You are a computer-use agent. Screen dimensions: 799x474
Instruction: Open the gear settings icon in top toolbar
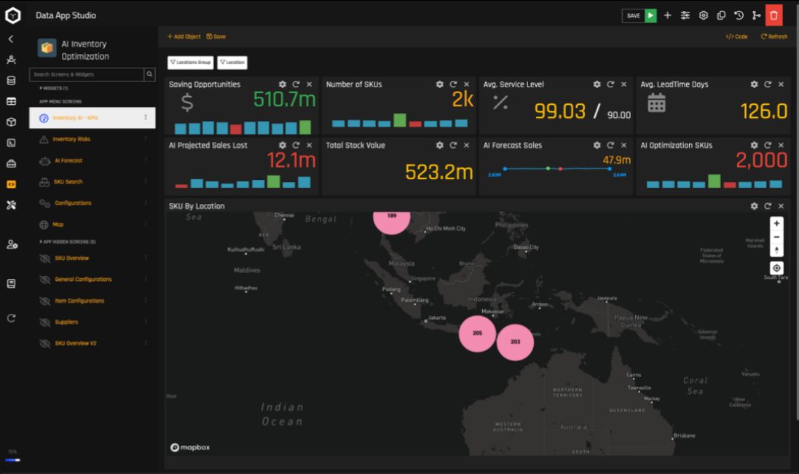(x=703, y=16)
